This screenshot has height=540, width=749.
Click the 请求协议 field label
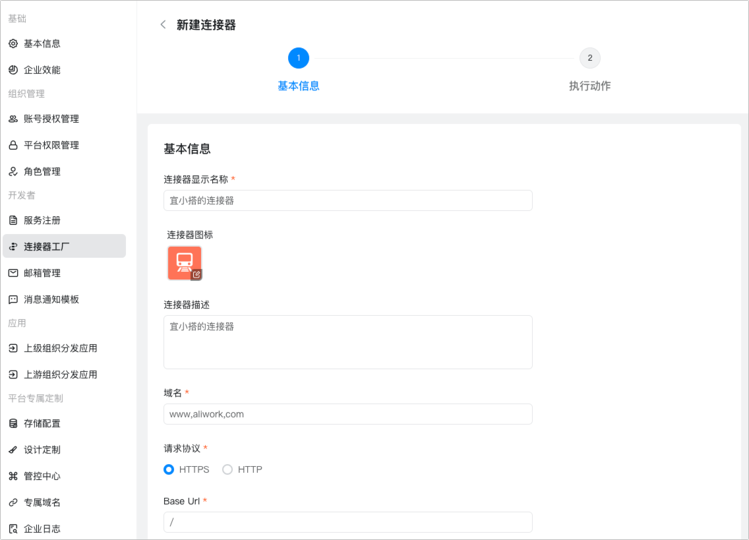pos(182,448)
